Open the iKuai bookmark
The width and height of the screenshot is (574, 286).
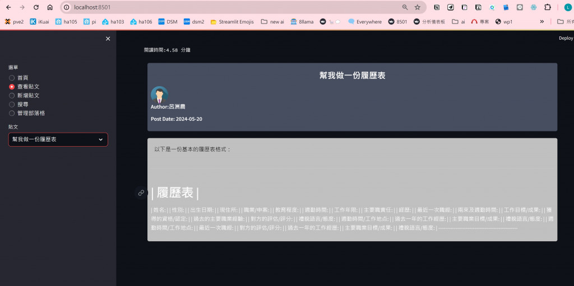tap(40, 22)
